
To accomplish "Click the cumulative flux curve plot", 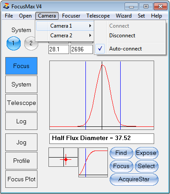I will coord(93,162).
